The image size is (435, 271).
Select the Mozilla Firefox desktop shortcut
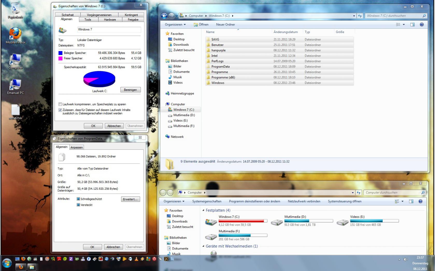coord(16,35)
